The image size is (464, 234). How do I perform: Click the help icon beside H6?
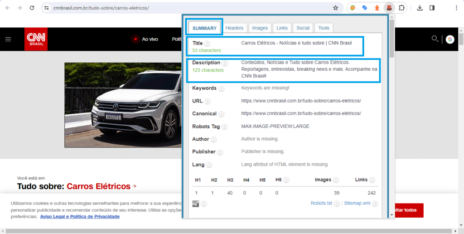[x=286, y=180]
